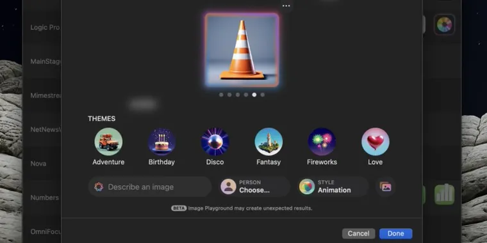The width and height of the screenshot is (487, 243).
Task: Go to the first image page dot
Action: 221,95
